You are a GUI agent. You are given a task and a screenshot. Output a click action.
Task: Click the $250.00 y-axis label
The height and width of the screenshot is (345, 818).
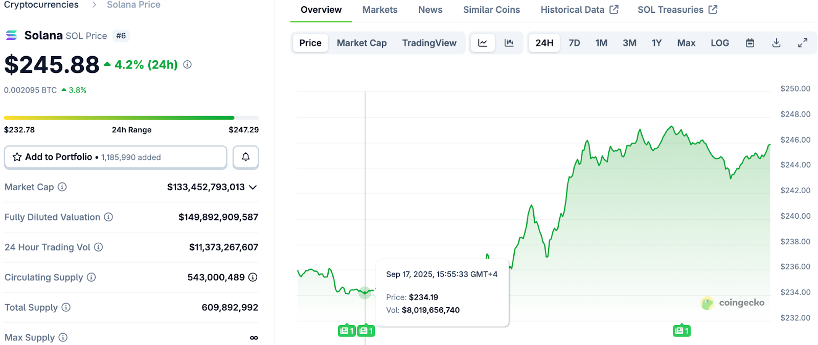795,88
